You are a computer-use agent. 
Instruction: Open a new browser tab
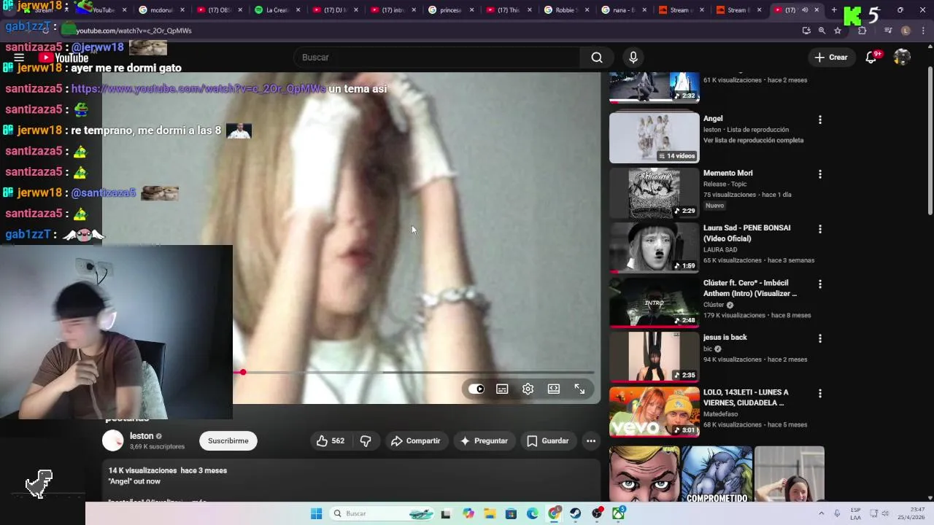(x=834, y=10)
